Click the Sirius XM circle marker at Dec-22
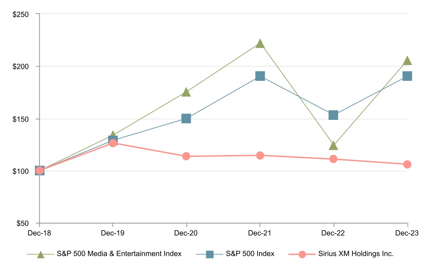The image size is (421, 274). tap(333, 159)
